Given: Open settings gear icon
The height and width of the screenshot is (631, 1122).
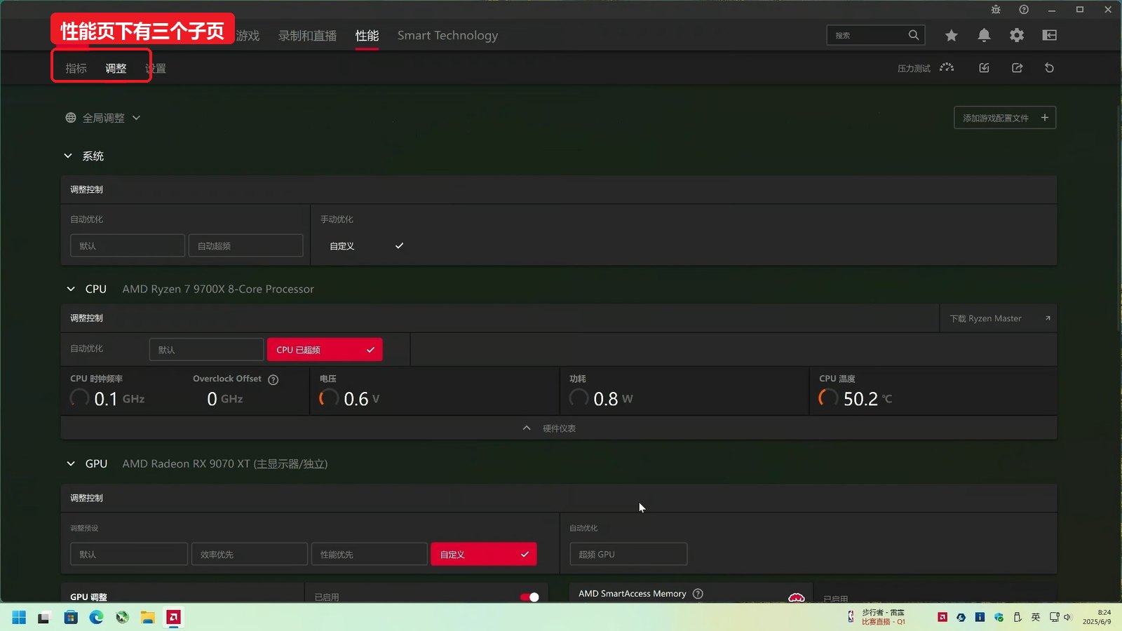Looking at the screenshot, I should click(x=1017, y=35).
